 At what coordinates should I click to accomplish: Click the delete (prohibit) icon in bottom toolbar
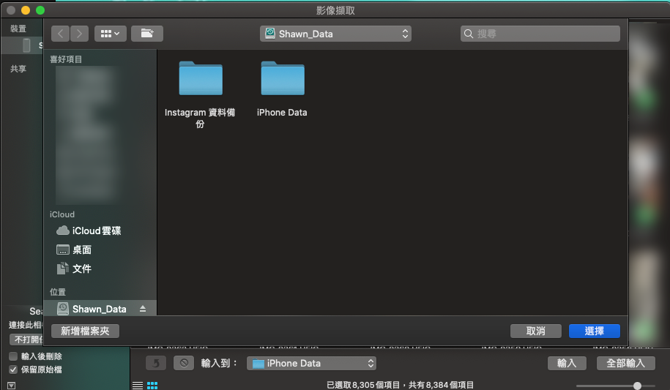[x=184, y=363]
